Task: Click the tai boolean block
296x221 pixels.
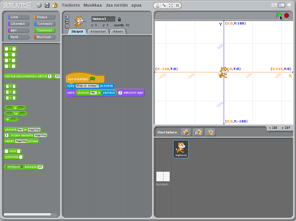Action: pyautogui.click(x=16, y=114)
